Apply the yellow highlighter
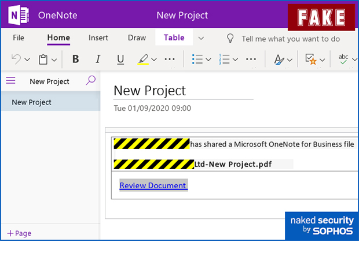The image size is (359, 257). (144, 59)
